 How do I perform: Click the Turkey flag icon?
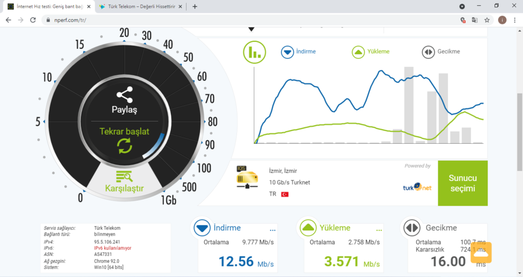point(285,194)
